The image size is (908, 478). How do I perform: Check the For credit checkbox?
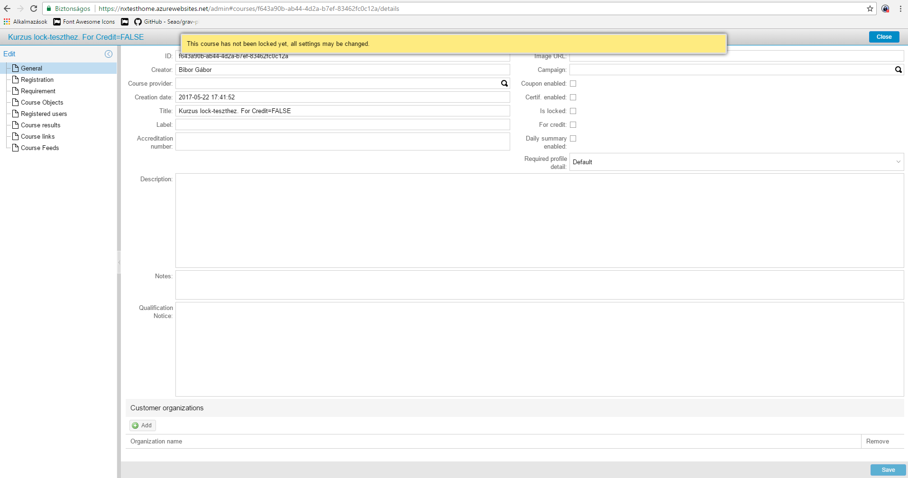click(573, 125)
